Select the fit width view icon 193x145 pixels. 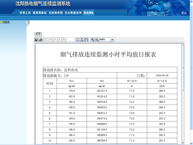click(86, 40)
